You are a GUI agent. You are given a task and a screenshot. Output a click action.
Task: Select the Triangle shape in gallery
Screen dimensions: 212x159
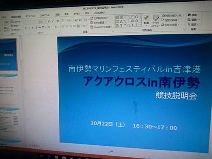coord(121,22)
